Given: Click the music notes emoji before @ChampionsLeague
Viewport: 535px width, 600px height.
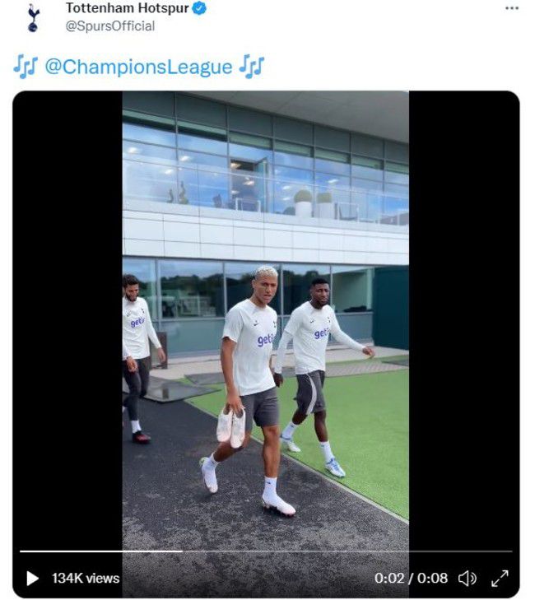Looking at the screenshot, I should (26, 67).
